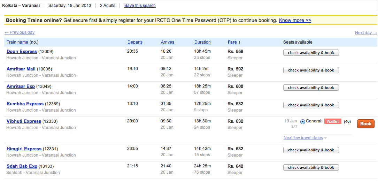Open Sdah Bsb Exp train link

[x=22, y=166]
